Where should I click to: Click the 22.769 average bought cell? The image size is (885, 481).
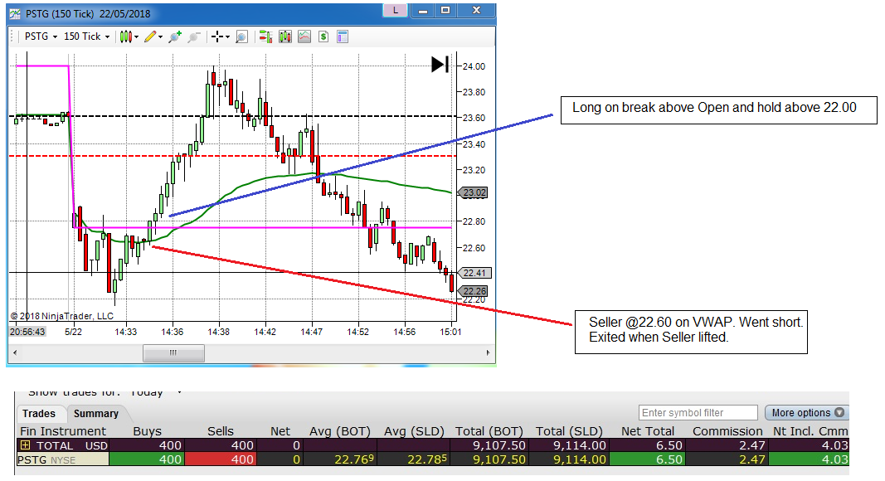coord(340,459)
